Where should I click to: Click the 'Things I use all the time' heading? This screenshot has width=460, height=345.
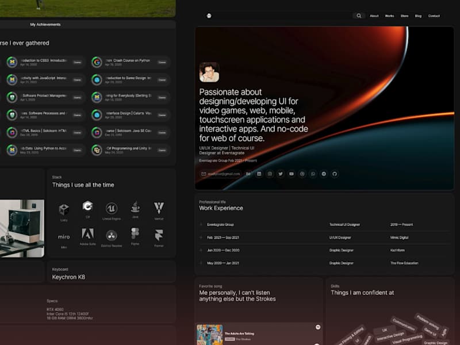coord(83,185)
